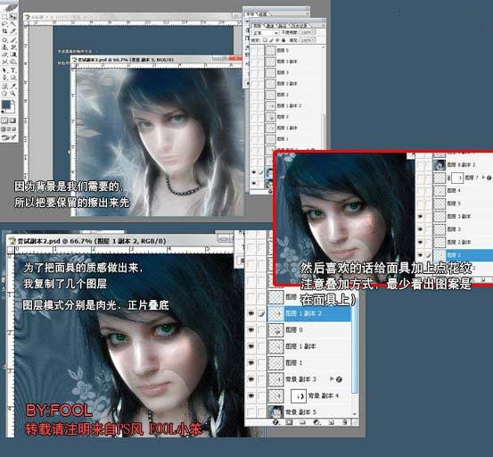The image size is (493, 457).
Task: Select the Hand tool
Action: coord(4,94)
